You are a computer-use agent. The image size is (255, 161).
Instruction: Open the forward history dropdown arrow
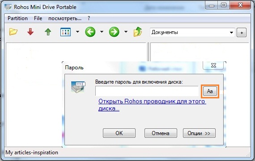(x=126, y=32)
